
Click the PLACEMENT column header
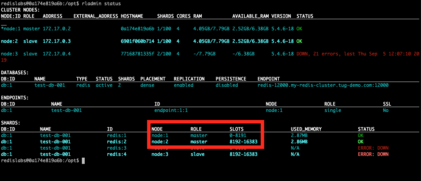(153, 79)
